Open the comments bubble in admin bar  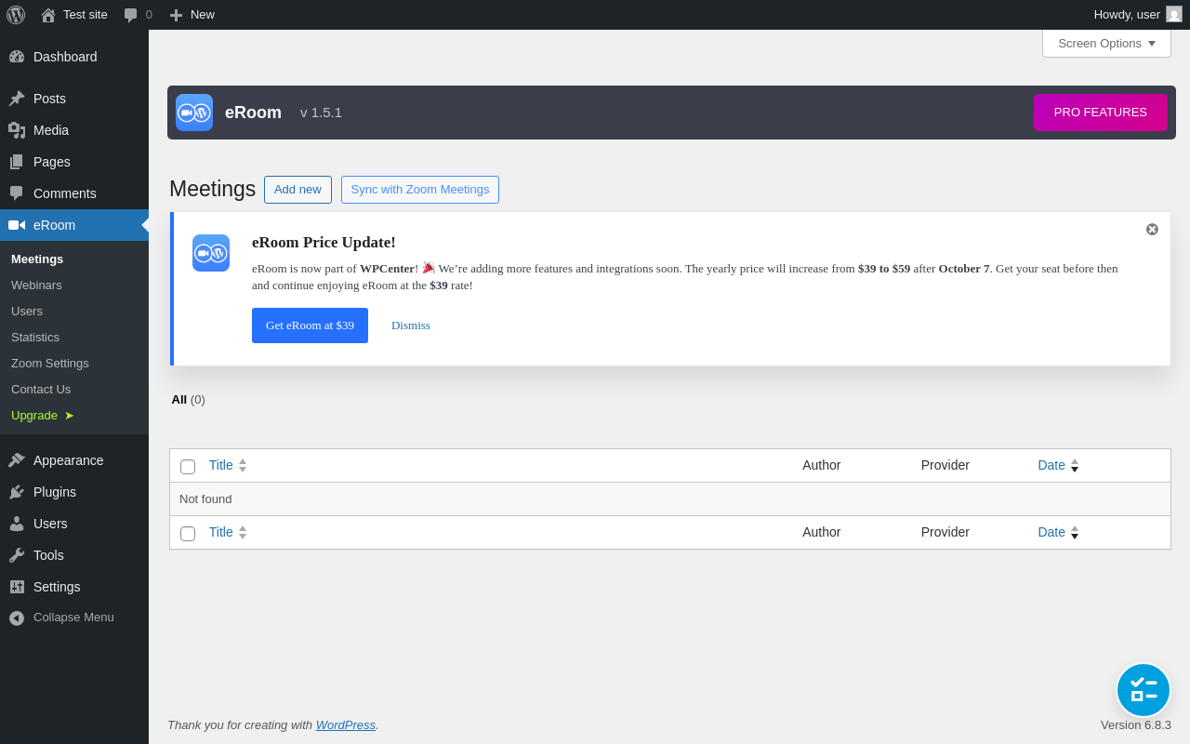pos(138,15)
